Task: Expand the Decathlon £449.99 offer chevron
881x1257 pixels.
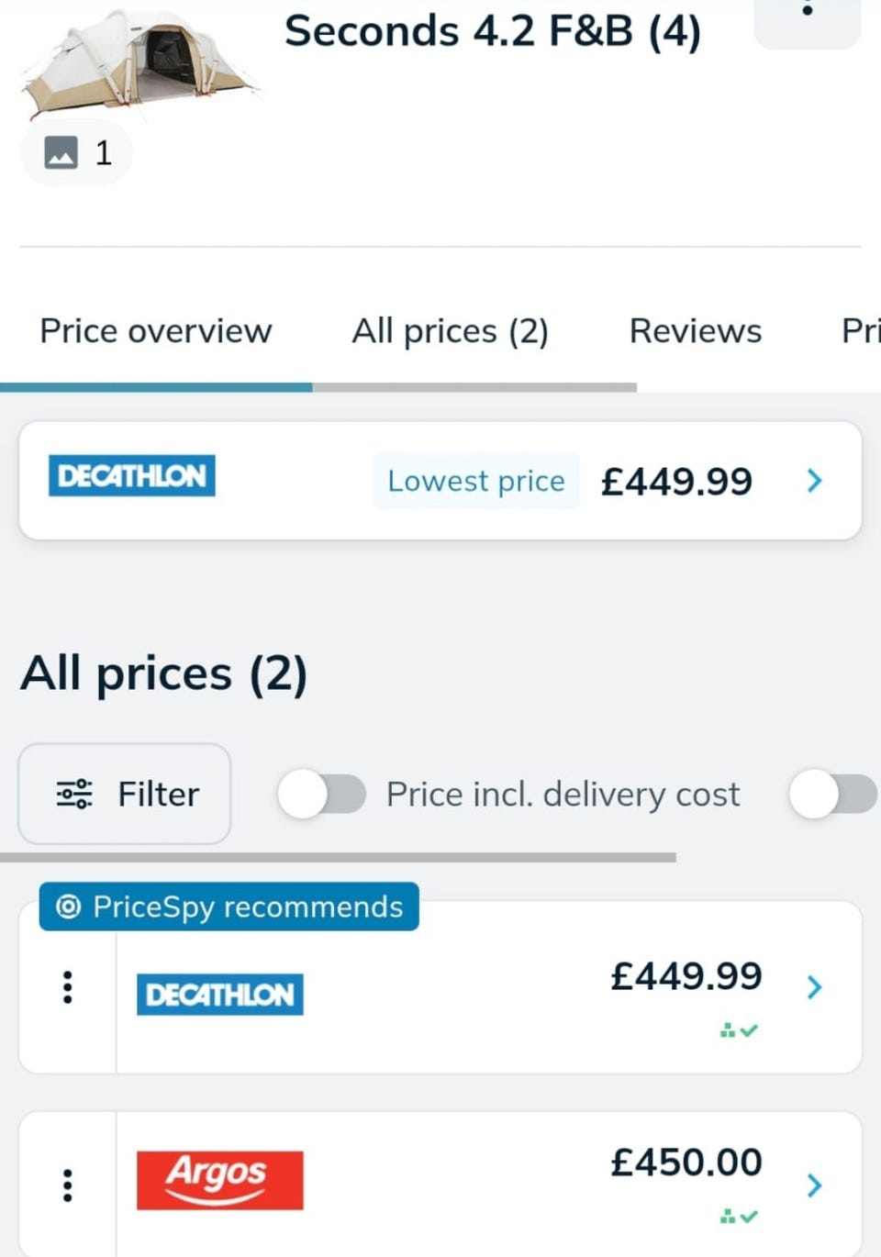Action: pyautogui.click(x=814, y=987)
